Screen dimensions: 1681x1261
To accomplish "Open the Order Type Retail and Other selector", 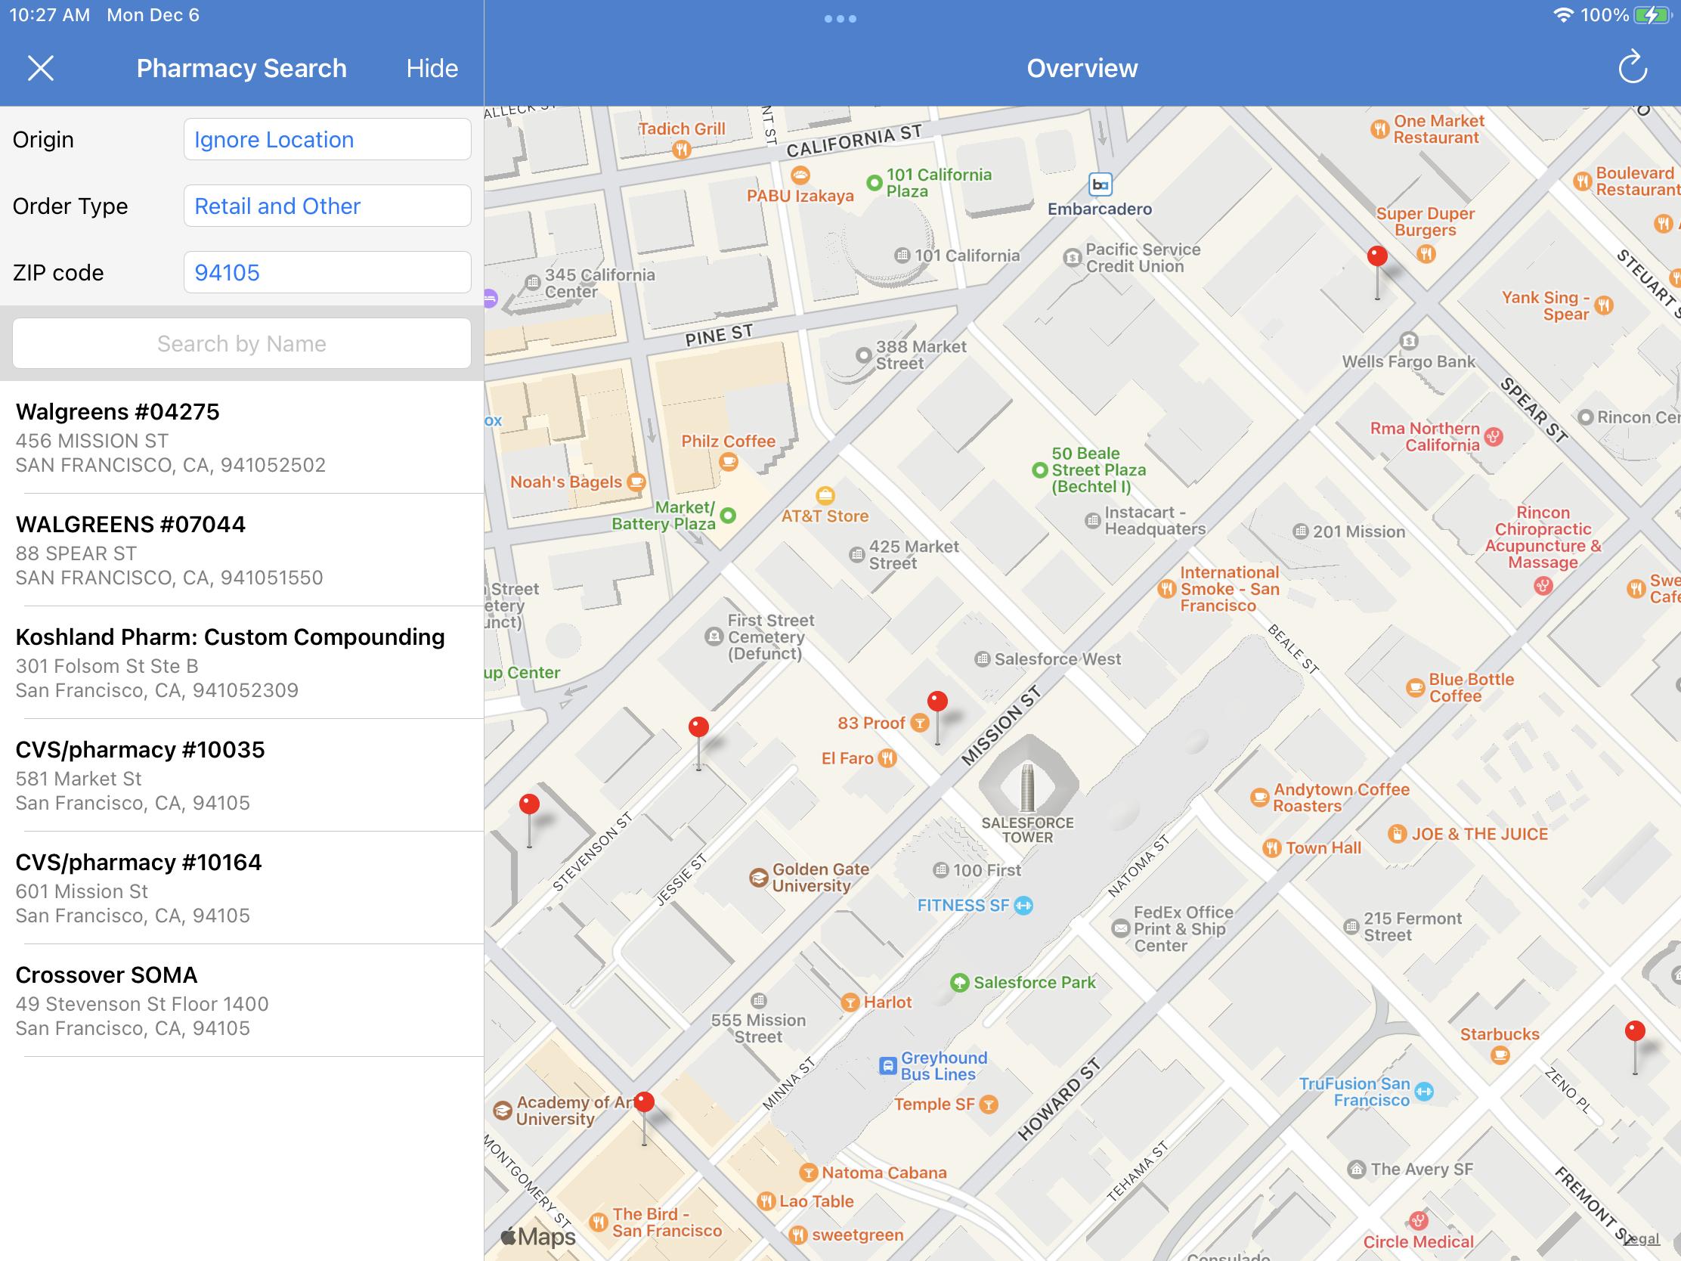I will click(327, 206).
